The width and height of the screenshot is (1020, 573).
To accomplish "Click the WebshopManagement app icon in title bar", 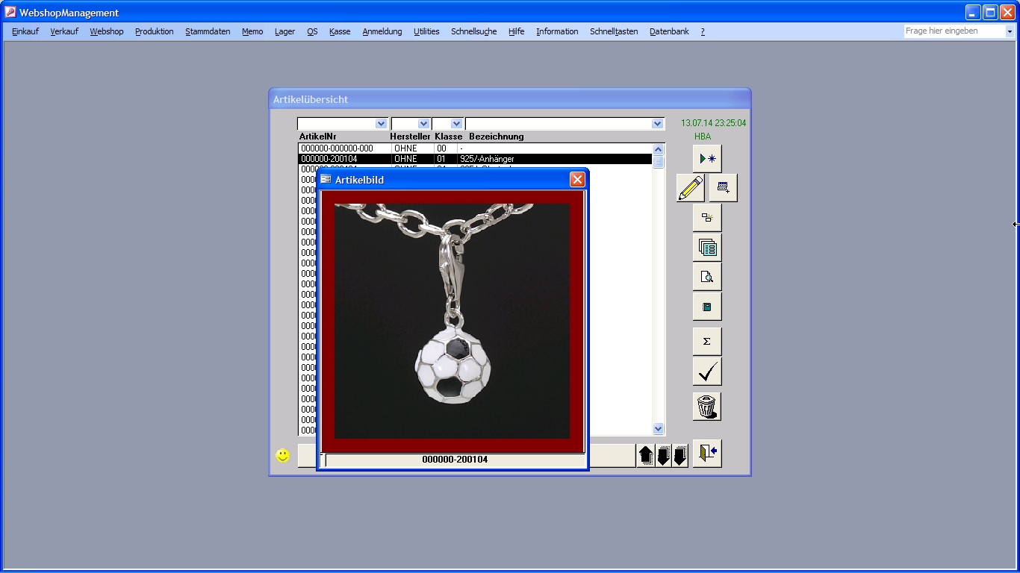I will tap(10, 12).
